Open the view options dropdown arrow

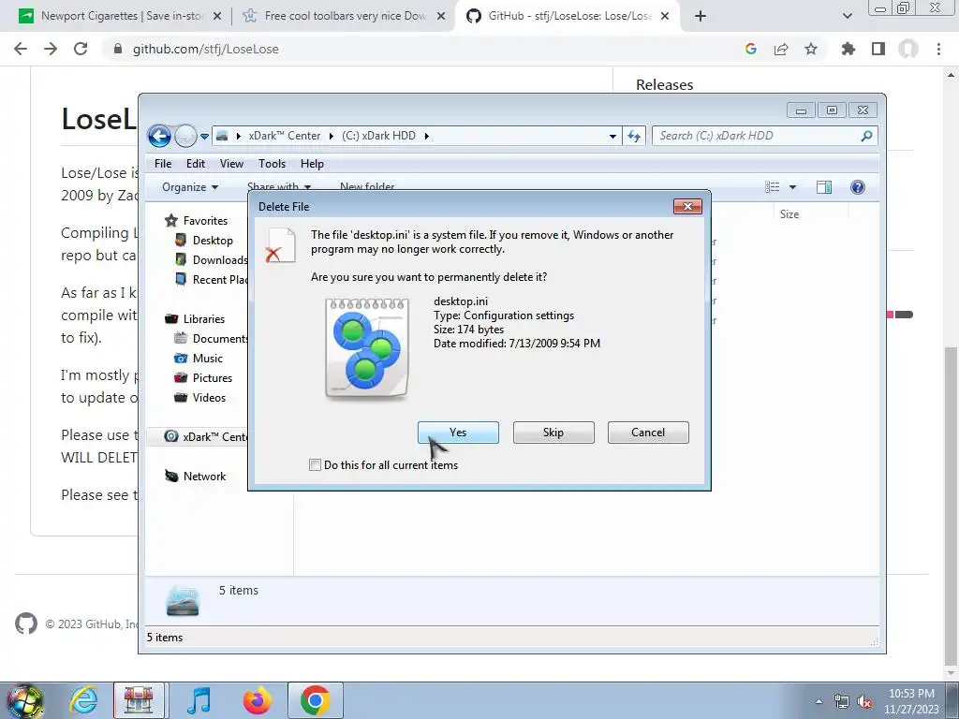click(x=792, y=187)
